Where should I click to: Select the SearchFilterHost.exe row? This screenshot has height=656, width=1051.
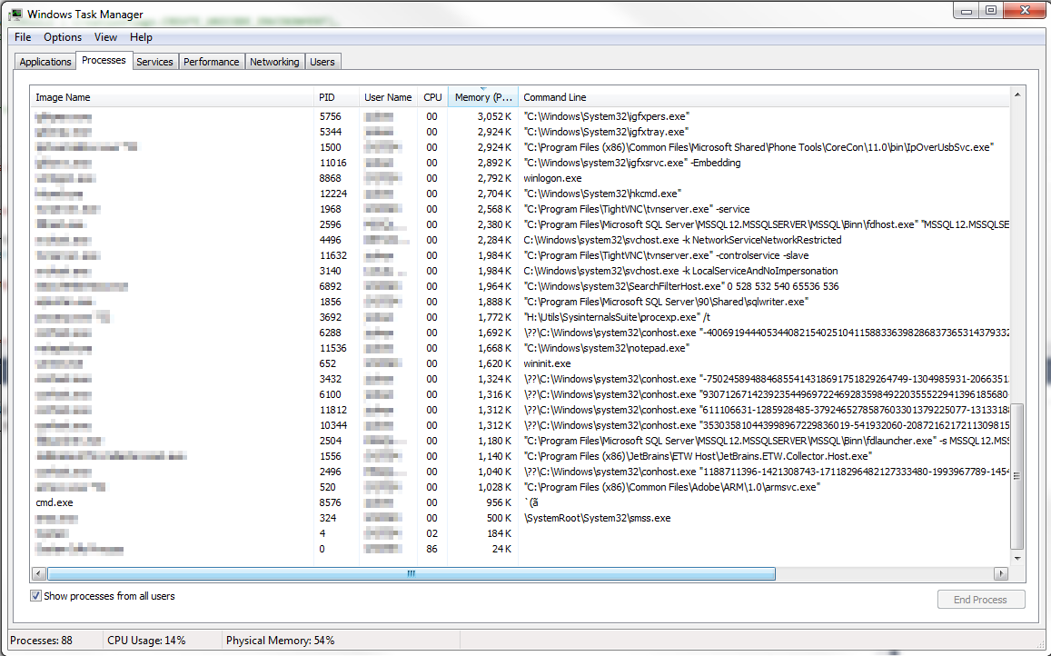[521, 286]
